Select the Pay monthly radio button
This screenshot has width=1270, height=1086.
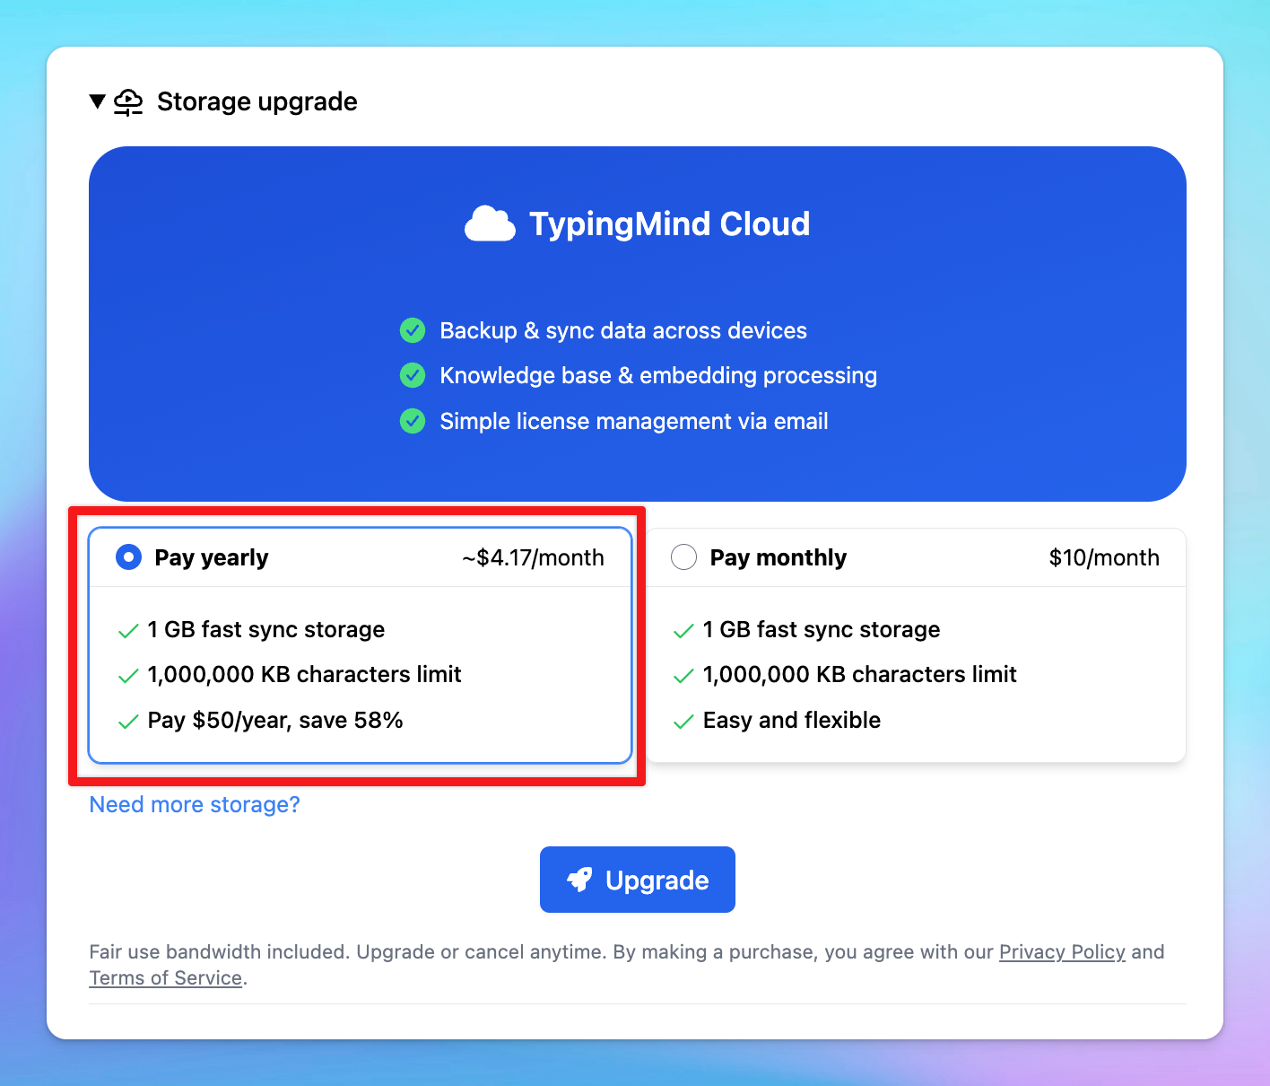tap(684, 557)
